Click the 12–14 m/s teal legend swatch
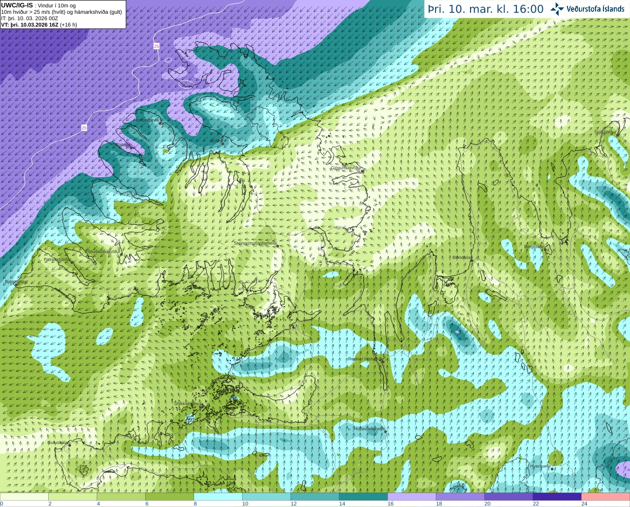Screen dimensions: 630x507 point(315,497)
